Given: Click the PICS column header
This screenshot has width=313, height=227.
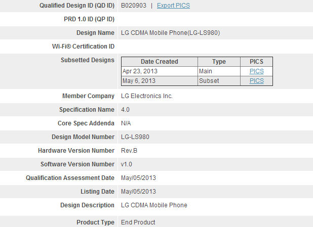Looking at the screenshot, I should click(x=256, y=62).
